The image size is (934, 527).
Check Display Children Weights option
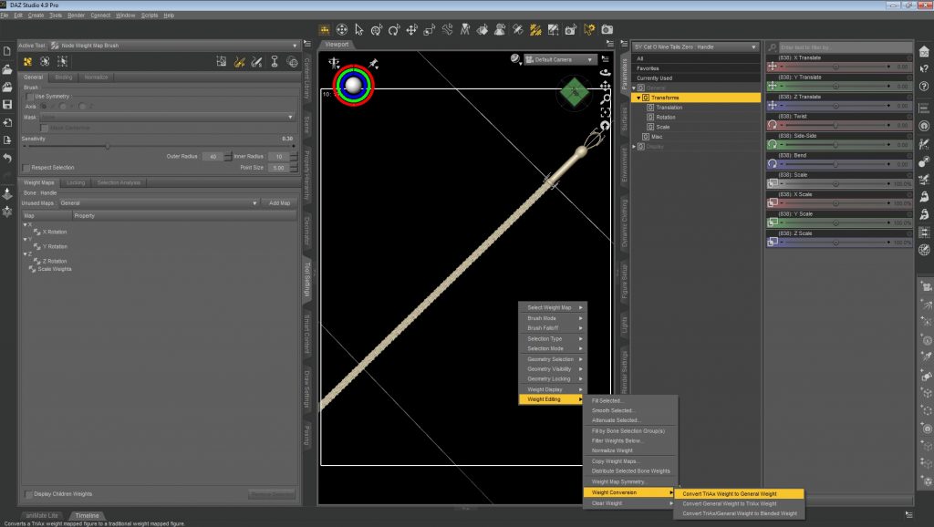pyautogui.click(x=28, y=494)
